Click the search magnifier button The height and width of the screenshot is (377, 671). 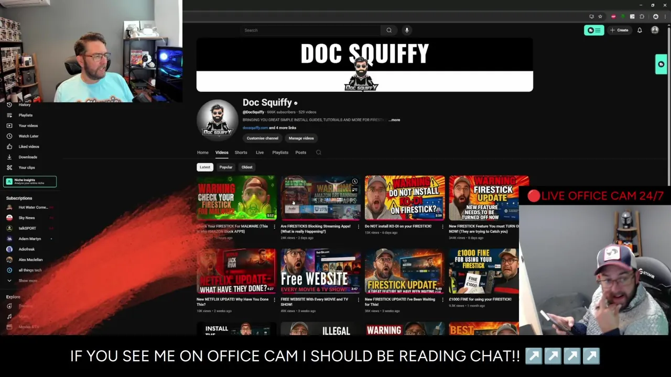tap(389, 30)
